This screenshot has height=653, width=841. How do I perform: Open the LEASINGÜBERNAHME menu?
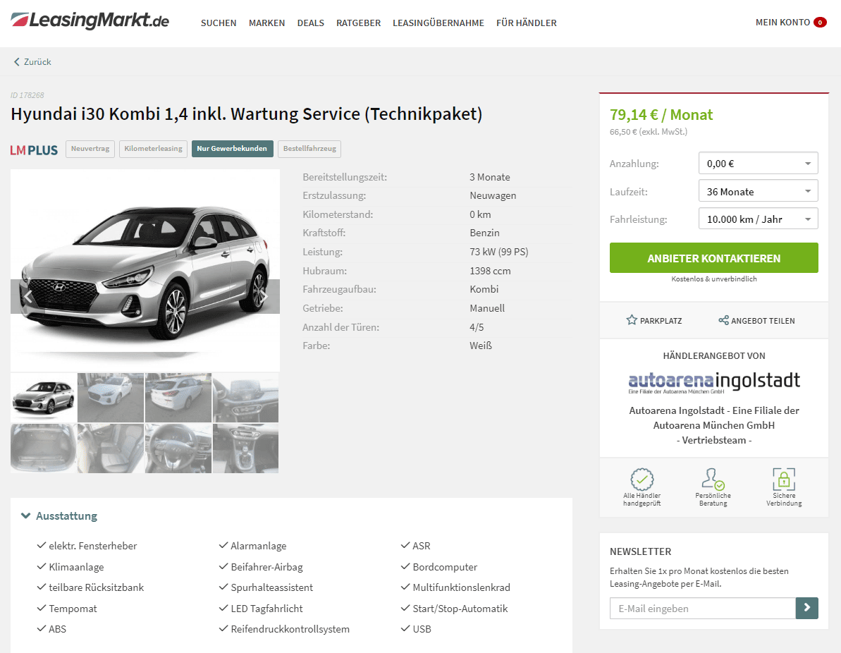438,23
